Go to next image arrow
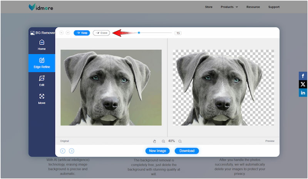The width and height of the screenshot is (308, 179). point(72,151)
